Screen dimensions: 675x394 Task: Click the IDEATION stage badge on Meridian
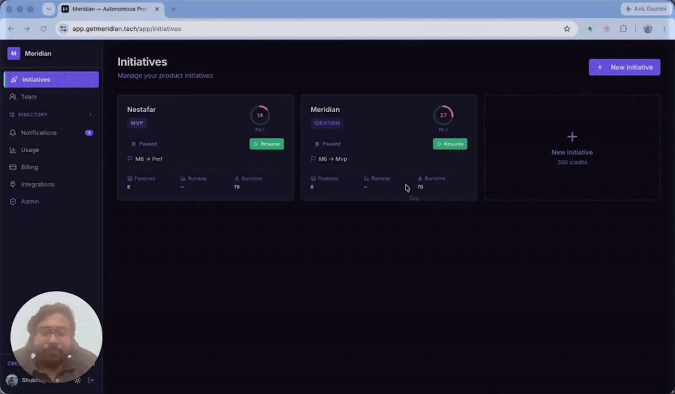327,123
